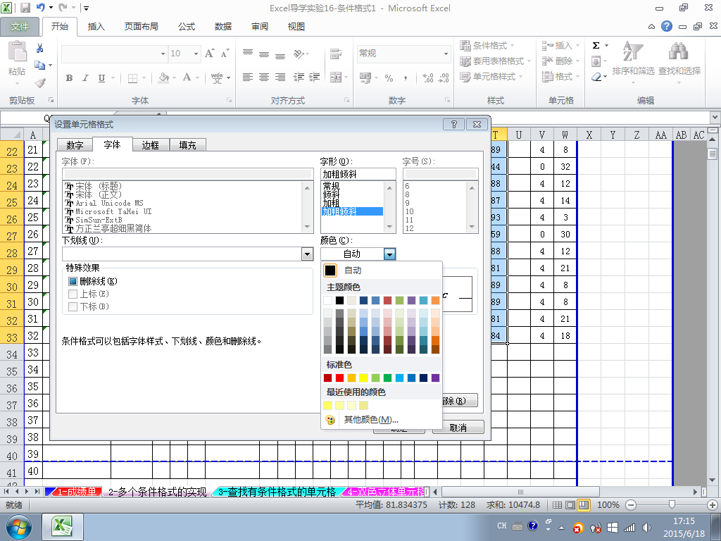
Task: Select 方正兰亭超细黑简体 in font list
Action: click(113, 228)
